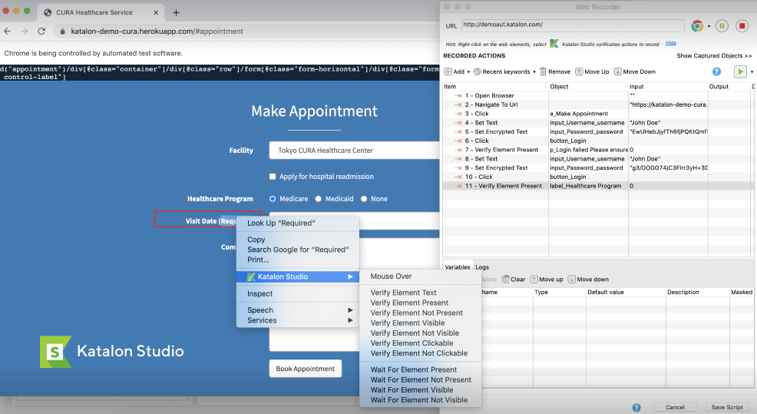Move the selected action down in Recorded Actions
This screenshot has height=414, width=757.
point(635,71)
